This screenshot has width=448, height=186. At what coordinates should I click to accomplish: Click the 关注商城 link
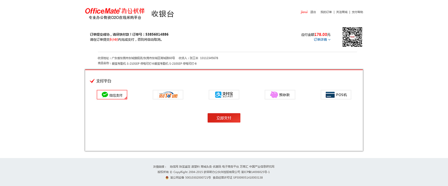click(x=342, y=12)
